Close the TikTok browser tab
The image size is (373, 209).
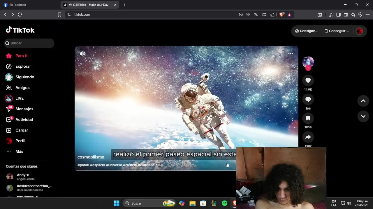(115, 5)
